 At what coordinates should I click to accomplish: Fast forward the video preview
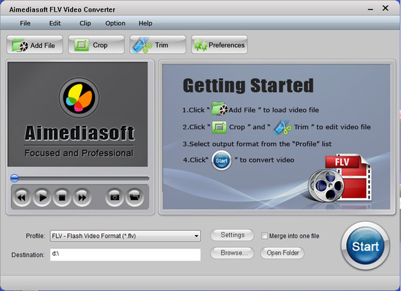82,197
